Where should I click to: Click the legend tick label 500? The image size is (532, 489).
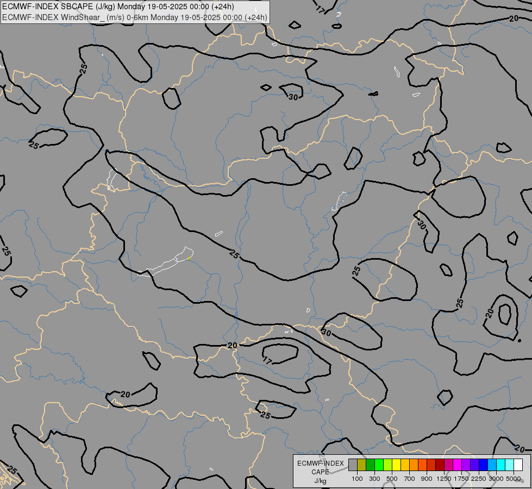(392, 479)
